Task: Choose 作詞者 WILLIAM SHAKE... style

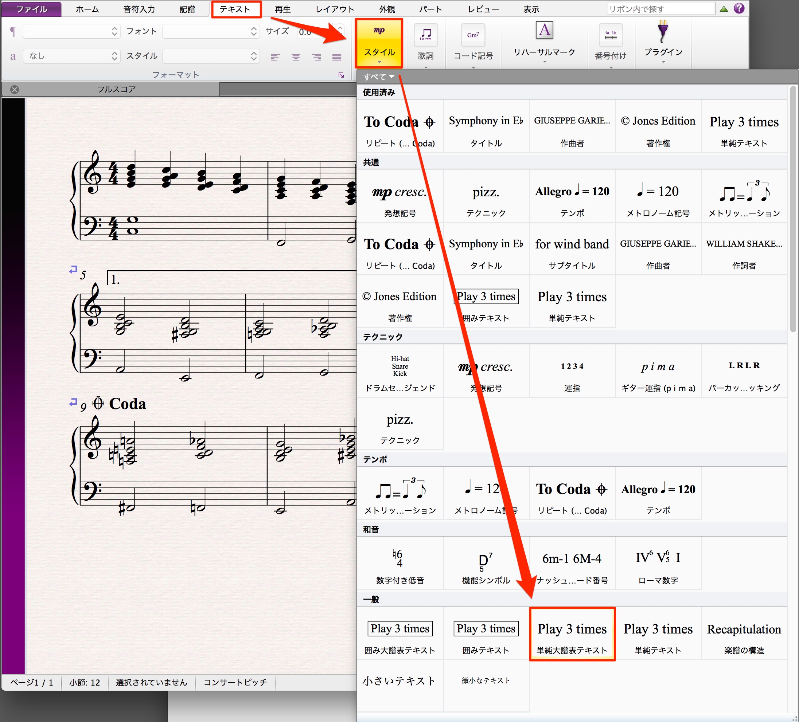Action: (x=744, y=249)
